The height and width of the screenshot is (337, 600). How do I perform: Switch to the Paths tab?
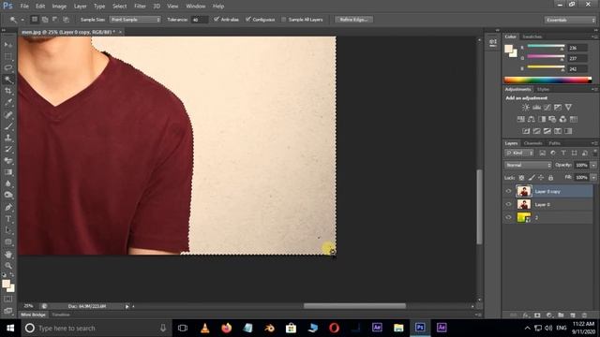coord(554,143)
